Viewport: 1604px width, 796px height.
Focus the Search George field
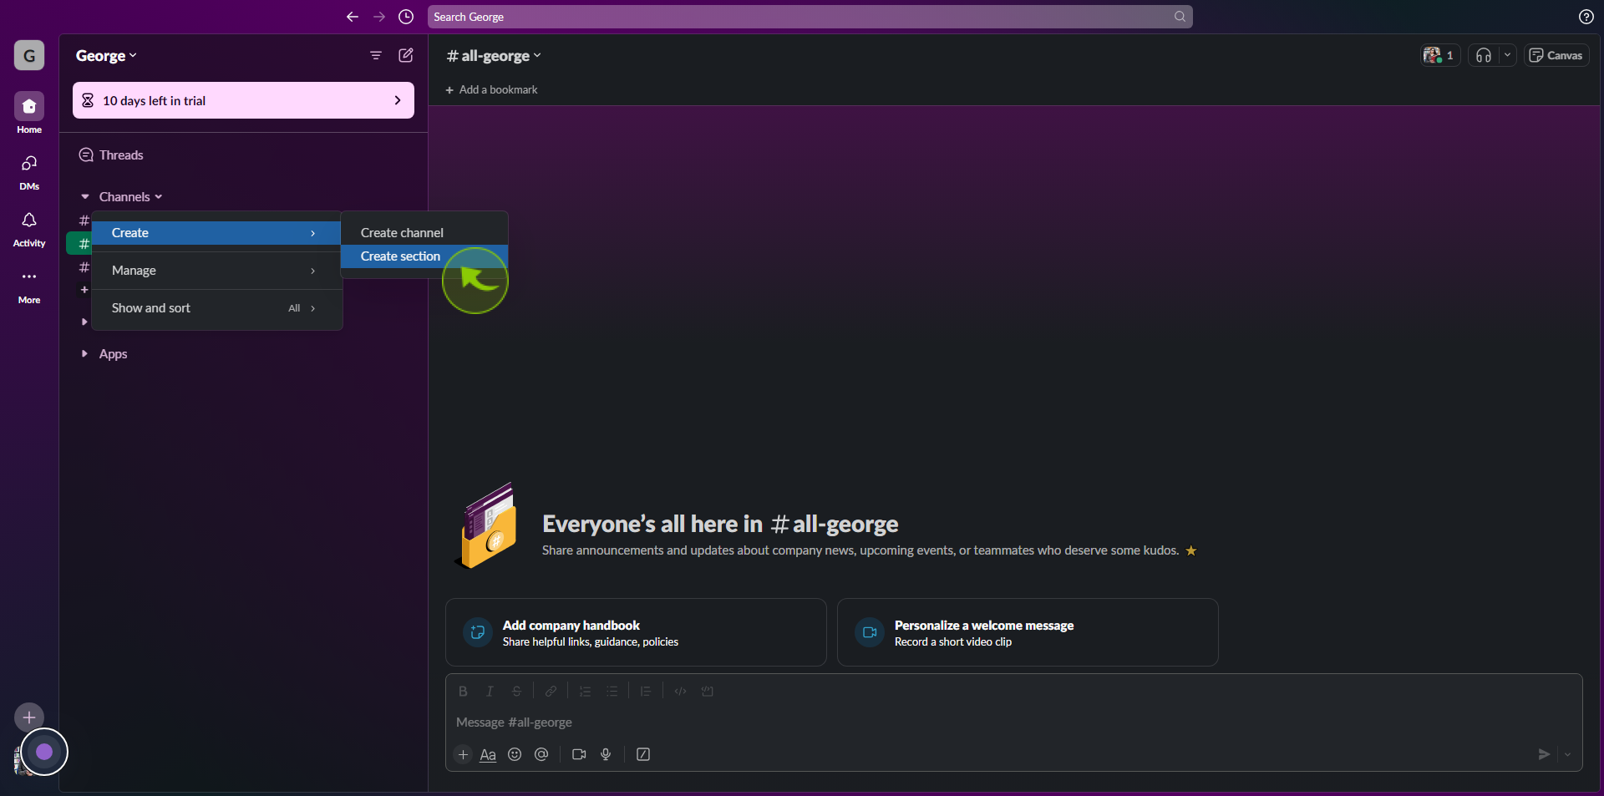[810, 17]
